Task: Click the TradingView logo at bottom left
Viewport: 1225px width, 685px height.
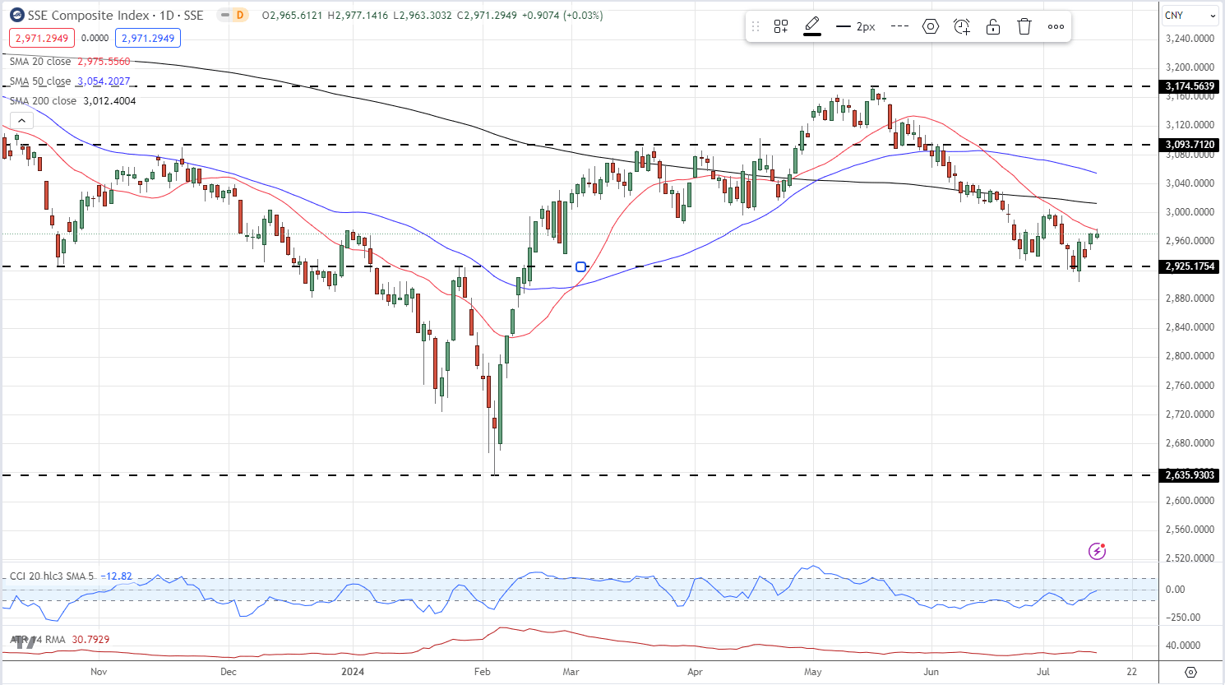Action: tap(25, 642)
